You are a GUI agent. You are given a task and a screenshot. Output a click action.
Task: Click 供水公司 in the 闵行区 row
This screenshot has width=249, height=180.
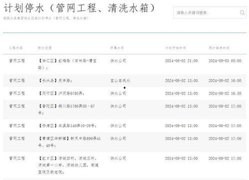118,93
